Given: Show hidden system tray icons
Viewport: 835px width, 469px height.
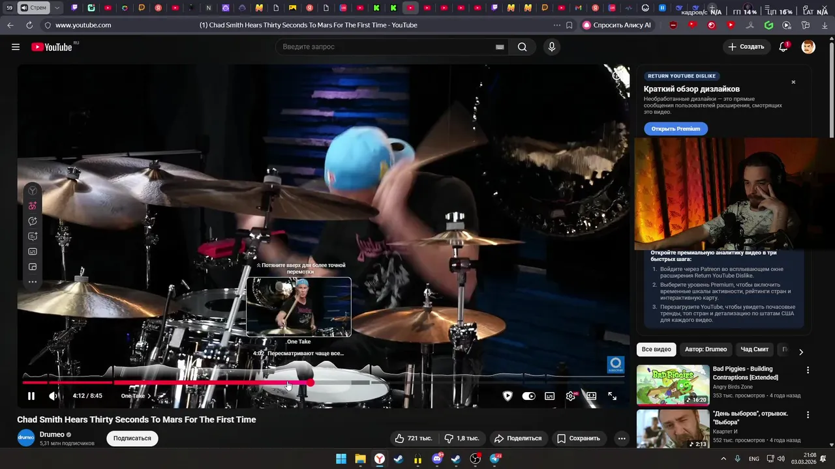Looking at the screenshot, I should (x=723, y=459).
